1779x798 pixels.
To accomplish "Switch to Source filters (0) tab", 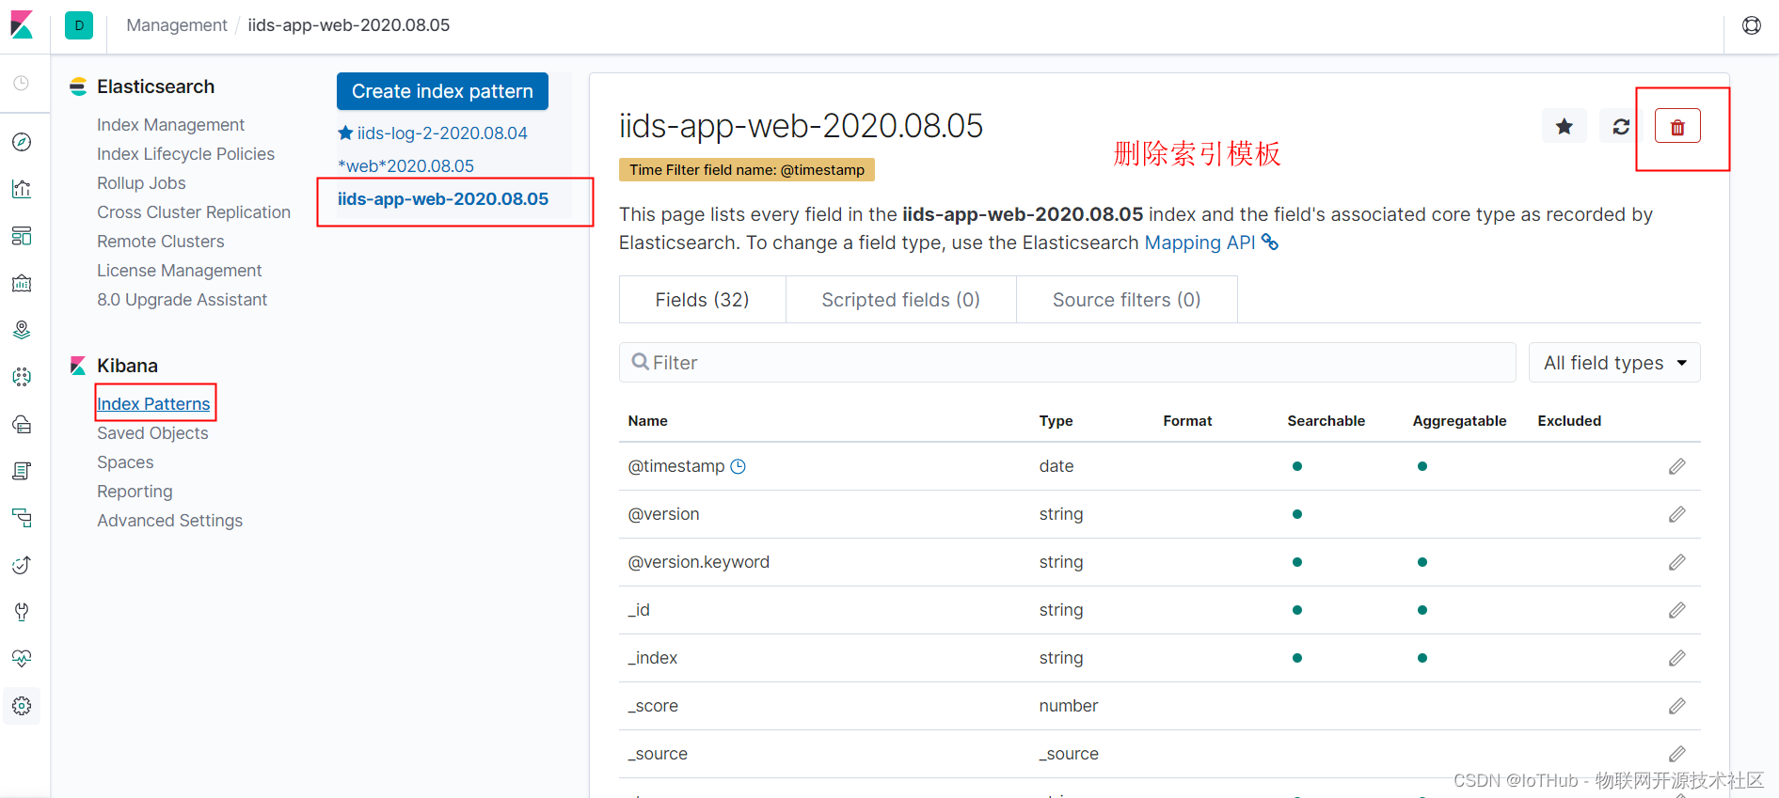I will (x=1126, y=300).
